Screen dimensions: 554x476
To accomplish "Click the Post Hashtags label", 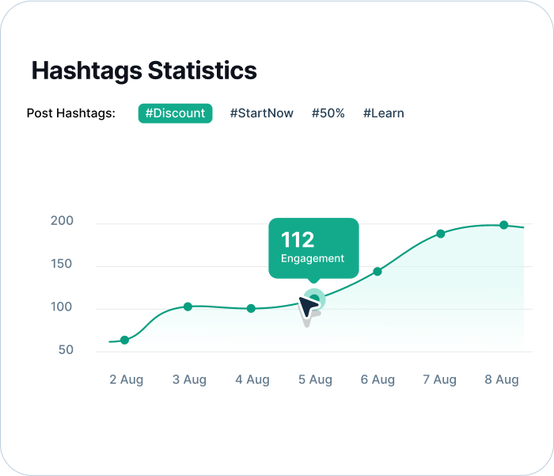I will click(71, 113).
